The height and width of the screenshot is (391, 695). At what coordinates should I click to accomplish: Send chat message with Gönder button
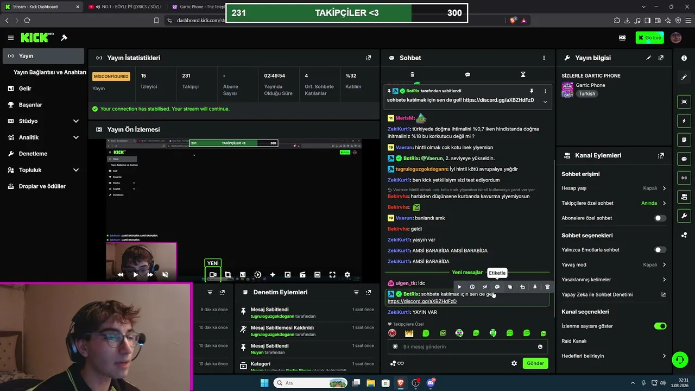535,363
